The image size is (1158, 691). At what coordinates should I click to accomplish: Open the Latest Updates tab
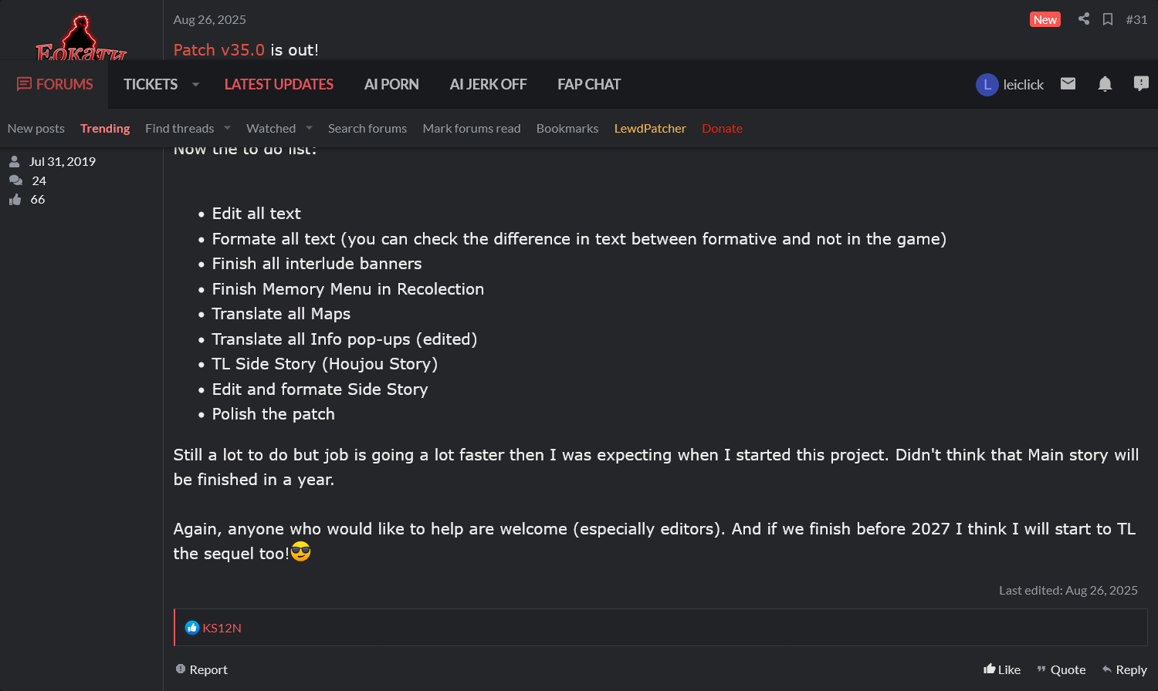[279, 84]
